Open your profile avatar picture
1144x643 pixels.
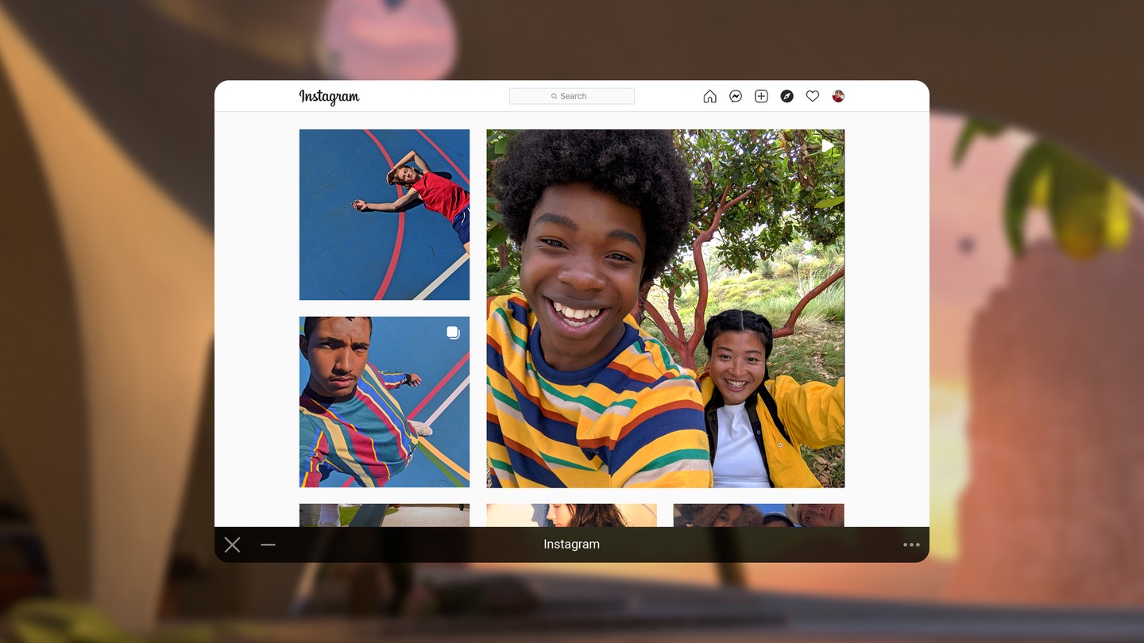click(838, 95)
